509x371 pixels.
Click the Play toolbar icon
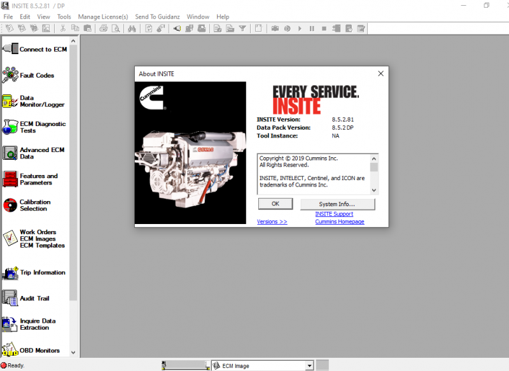(x=300, y=29)
